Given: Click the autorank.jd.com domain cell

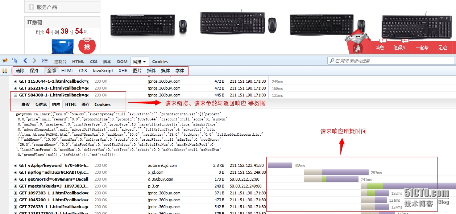Looking at the screenshot, I should coord(162,165).
